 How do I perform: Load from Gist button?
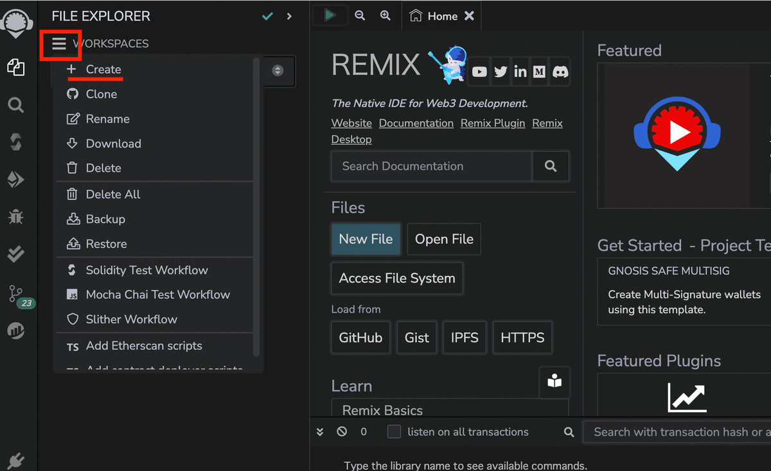[416, 338]
